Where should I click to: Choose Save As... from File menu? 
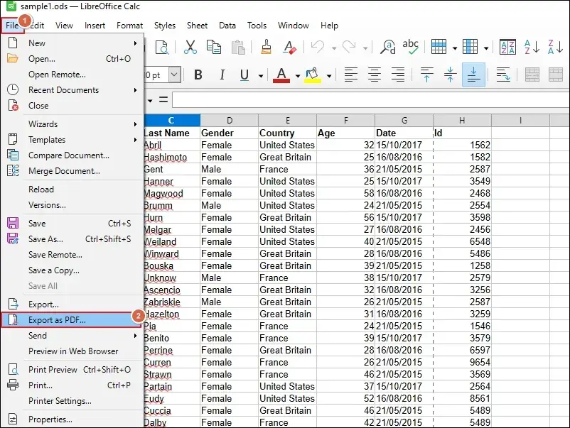pyautogui.click(x=72, y=239)
